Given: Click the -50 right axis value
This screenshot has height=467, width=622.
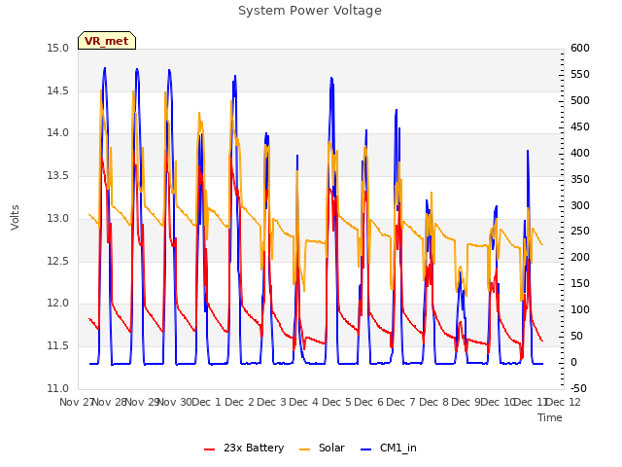Looking at the screenshot, I should tap(578, 388).
